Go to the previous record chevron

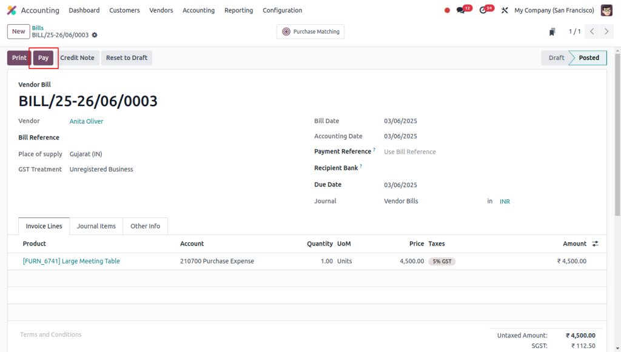pyautogui.click(x=591, y=31)
